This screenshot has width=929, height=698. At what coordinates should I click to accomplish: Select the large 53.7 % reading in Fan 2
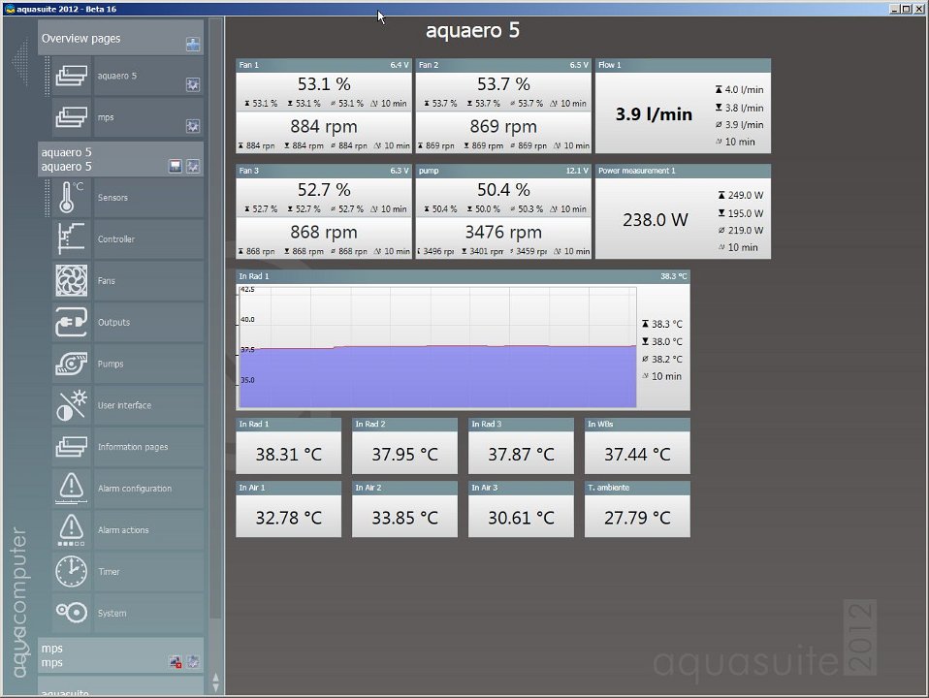point(503,84)
